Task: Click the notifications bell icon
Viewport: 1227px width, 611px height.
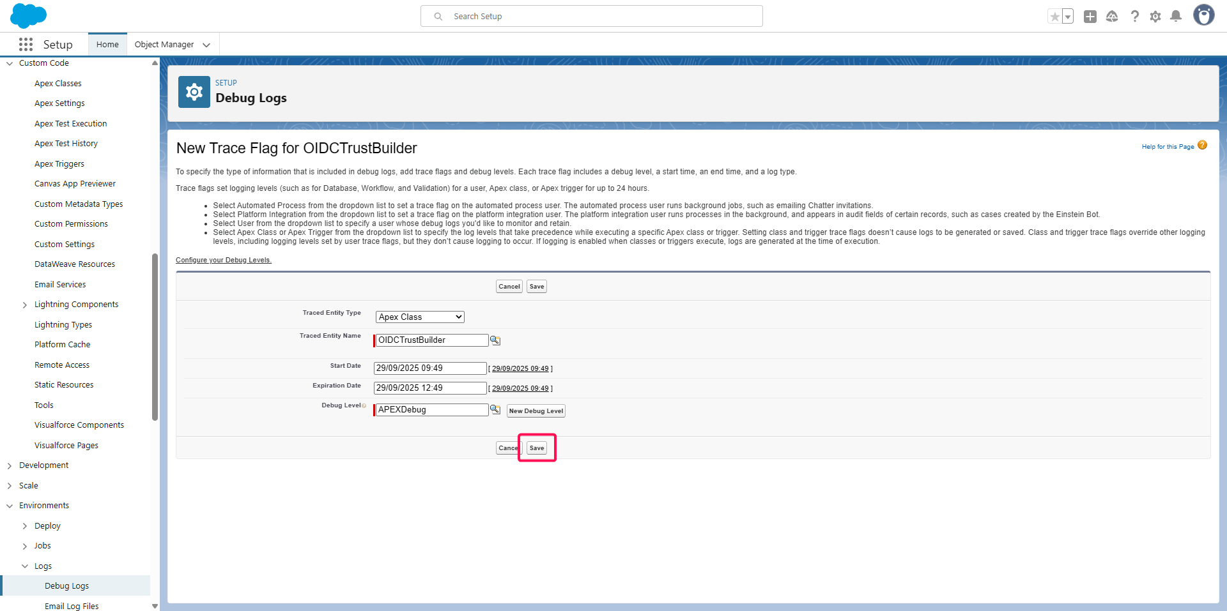Action: pyautogui.click(x=1175, y=17)
